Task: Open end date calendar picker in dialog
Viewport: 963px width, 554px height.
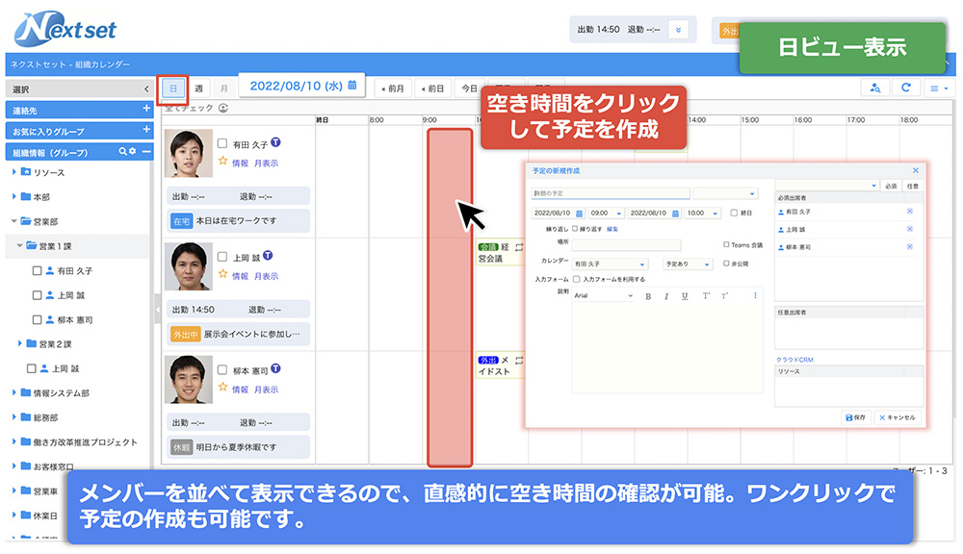Action: point(675,214)
